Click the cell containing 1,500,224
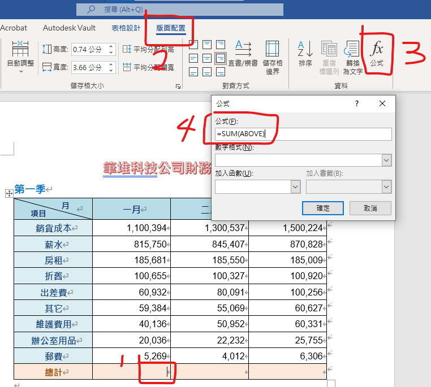The width and height of the screenshot is (431, 387). (287, 228)
